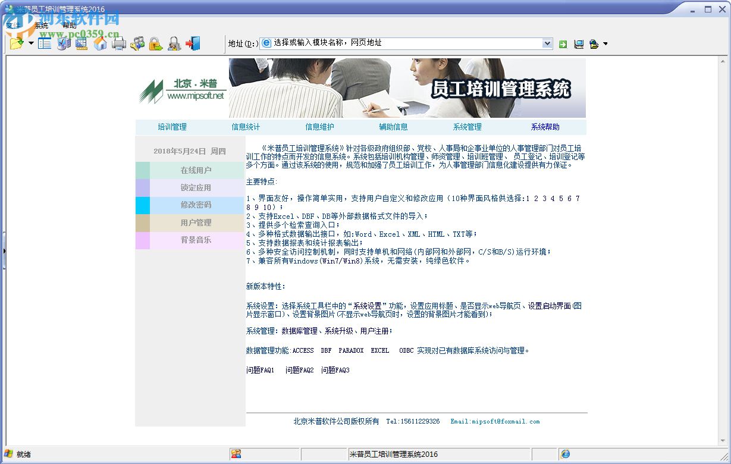Click the Home toolbar icon
The image size is (731, 464).
pos(99,43)
